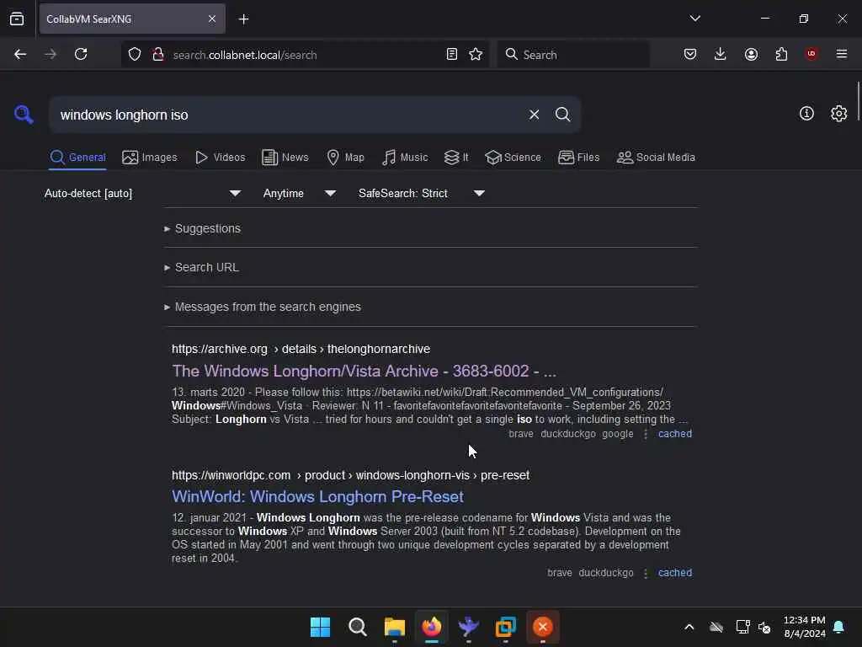The height and width of the screenshot is (647, 862).
Task: Open more options dots on WinWorld result
Action: pyautogui.click(x=646, y=573)
